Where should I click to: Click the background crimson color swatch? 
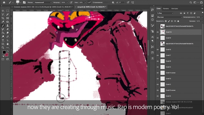(7, 55)
